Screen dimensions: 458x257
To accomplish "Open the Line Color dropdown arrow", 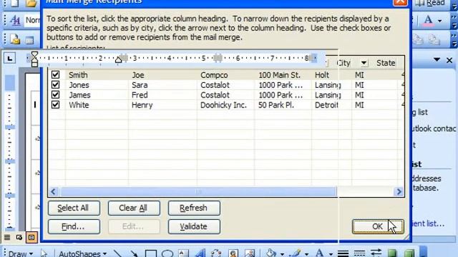I will 306,254.
